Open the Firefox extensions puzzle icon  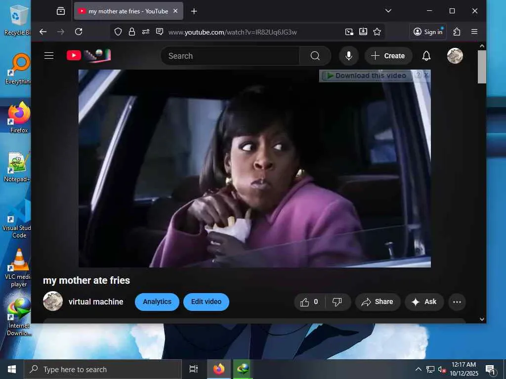click(457, 32)
